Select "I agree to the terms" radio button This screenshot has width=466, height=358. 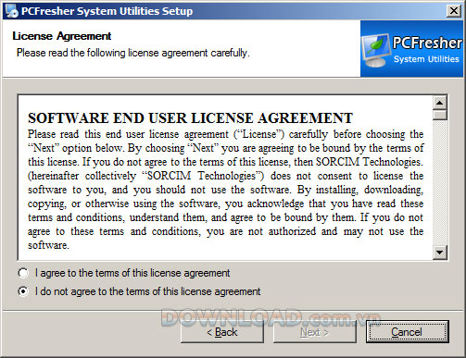(23, 273)
